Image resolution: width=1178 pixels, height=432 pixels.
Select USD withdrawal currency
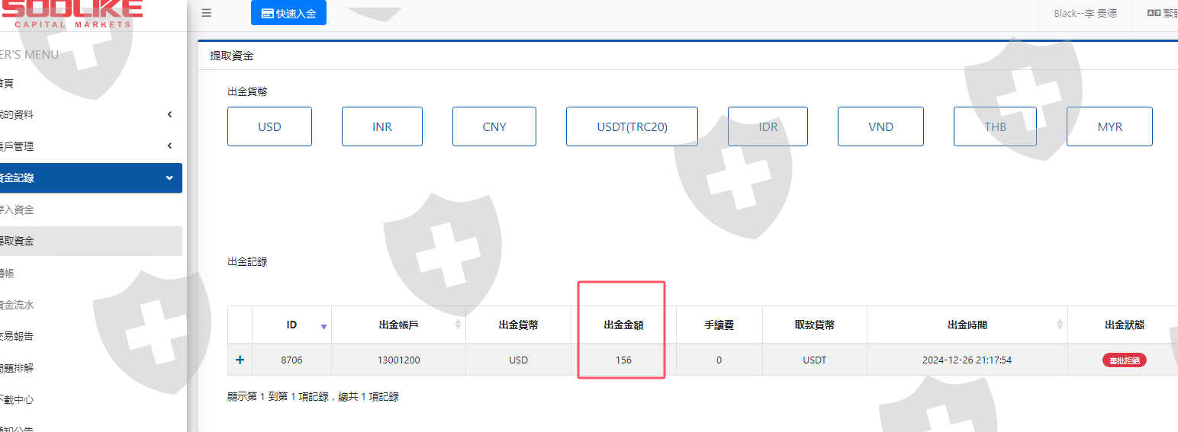pyautogui.click(x=269, y=126)
